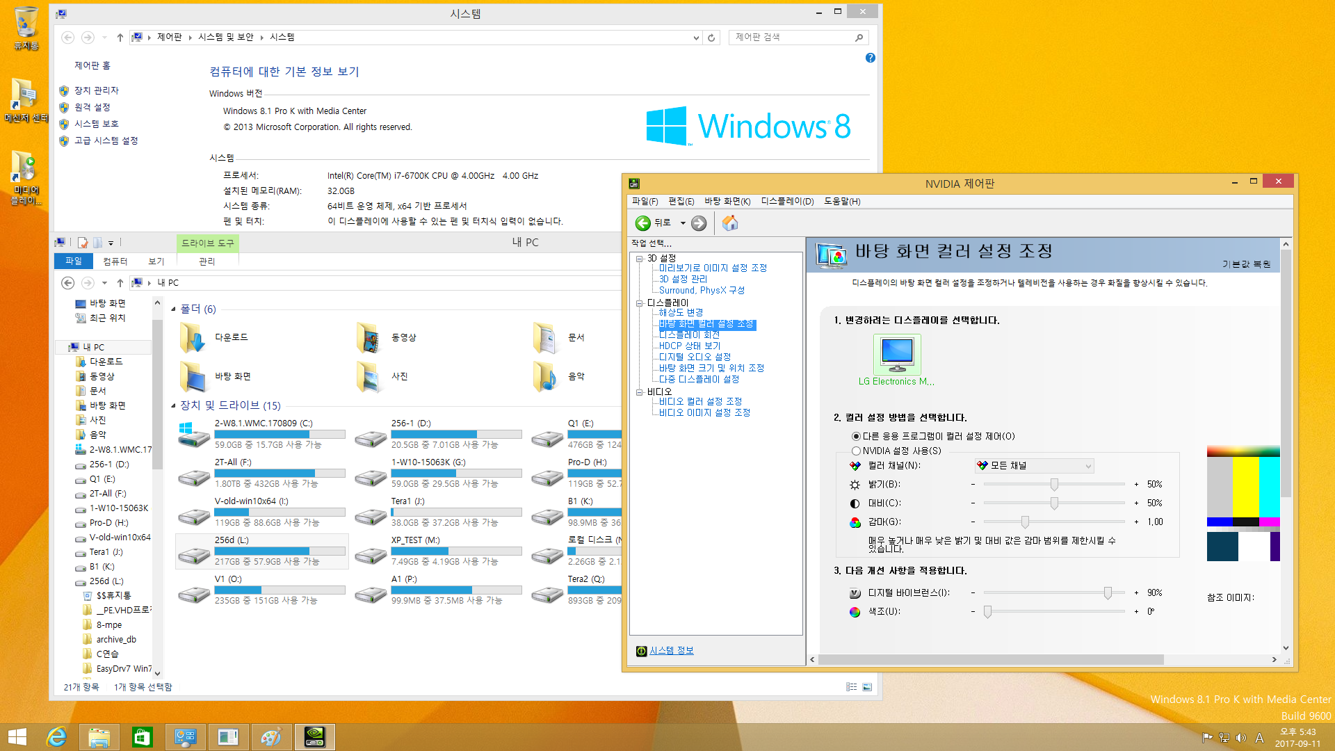Viewport: 1335px width, 751px height.
Task: Collapse the 비디오 tree node
Action: [x=639, y=392]
